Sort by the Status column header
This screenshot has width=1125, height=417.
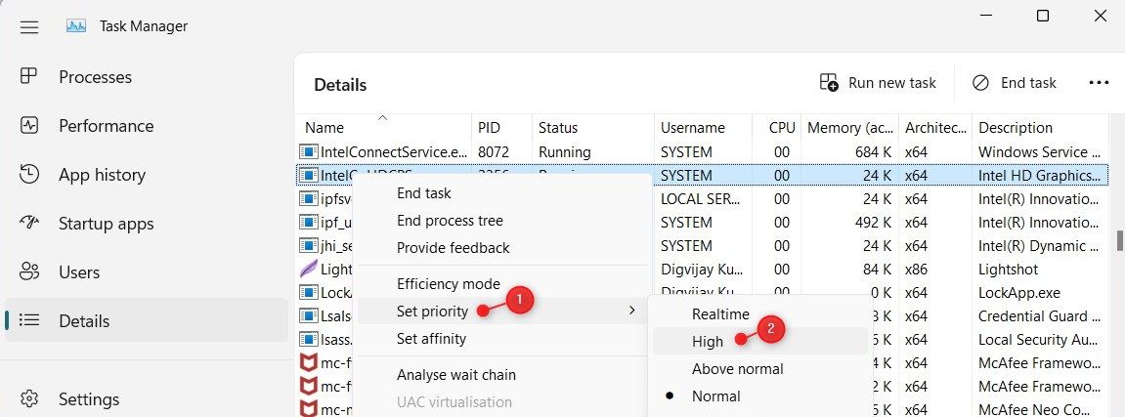[592, 128]
